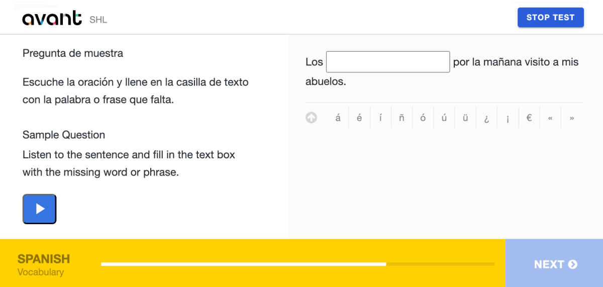Insert the á character

[x=338, y=118]
